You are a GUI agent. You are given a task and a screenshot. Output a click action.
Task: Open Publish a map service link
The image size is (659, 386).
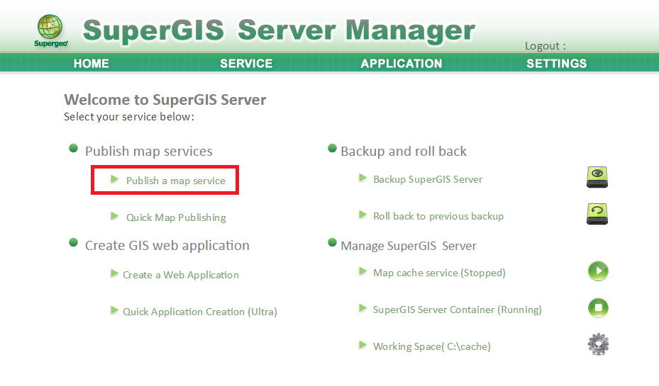(176, 181)
